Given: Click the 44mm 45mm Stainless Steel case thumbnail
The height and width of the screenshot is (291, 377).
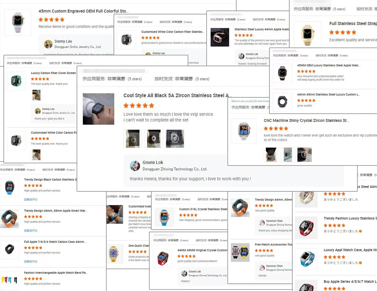Looking at the screenshot, I should [282, 102].
